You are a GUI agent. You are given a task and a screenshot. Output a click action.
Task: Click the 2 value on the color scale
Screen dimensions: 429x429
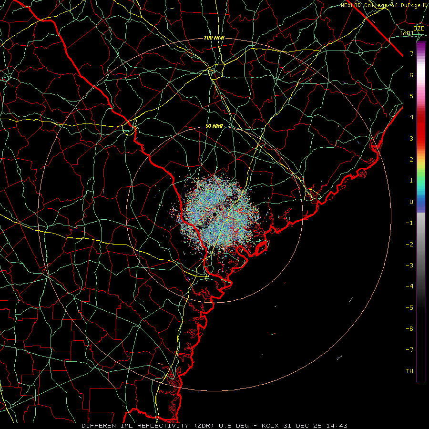pyautogui.click(x=411, y=160)
